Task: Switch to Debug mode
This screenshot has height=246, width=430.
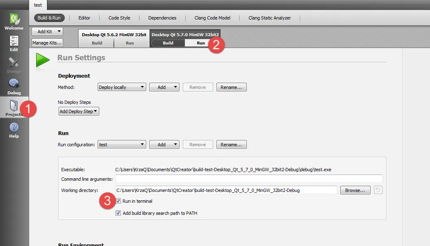Action: (14, 86)
